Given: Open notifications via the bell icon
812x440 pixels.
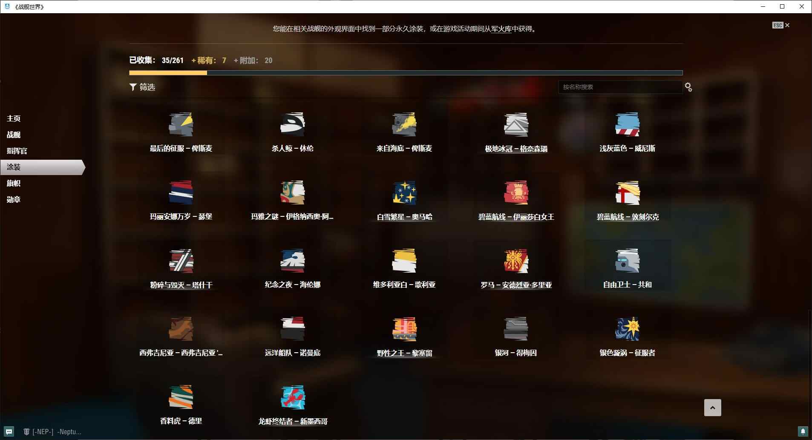Looking at the screenshot, I should tap(803, 431).
